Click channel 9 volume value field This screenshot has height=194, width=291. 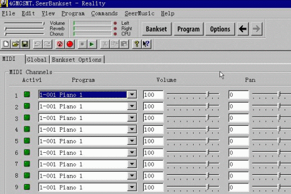pyautogui.click(x=153, y=187)
